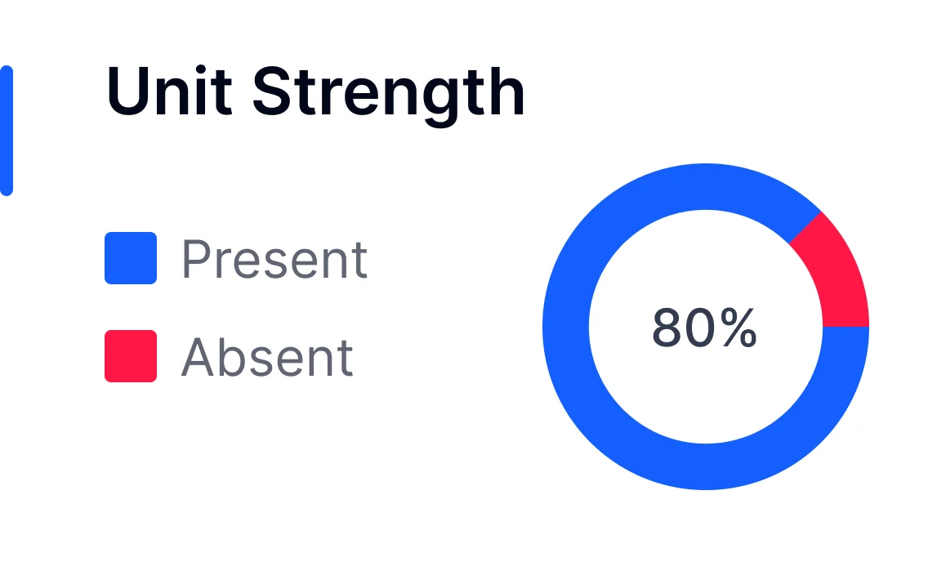Click the word Strength in the title
Screen dimensions: 928x562
point(388,91)
